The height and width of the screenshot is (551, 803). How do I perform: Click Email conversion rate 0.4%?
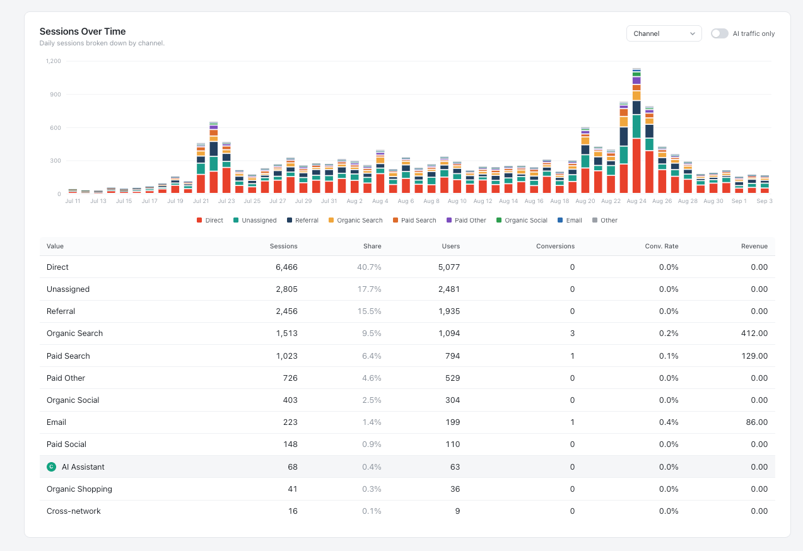coord(669,422)
